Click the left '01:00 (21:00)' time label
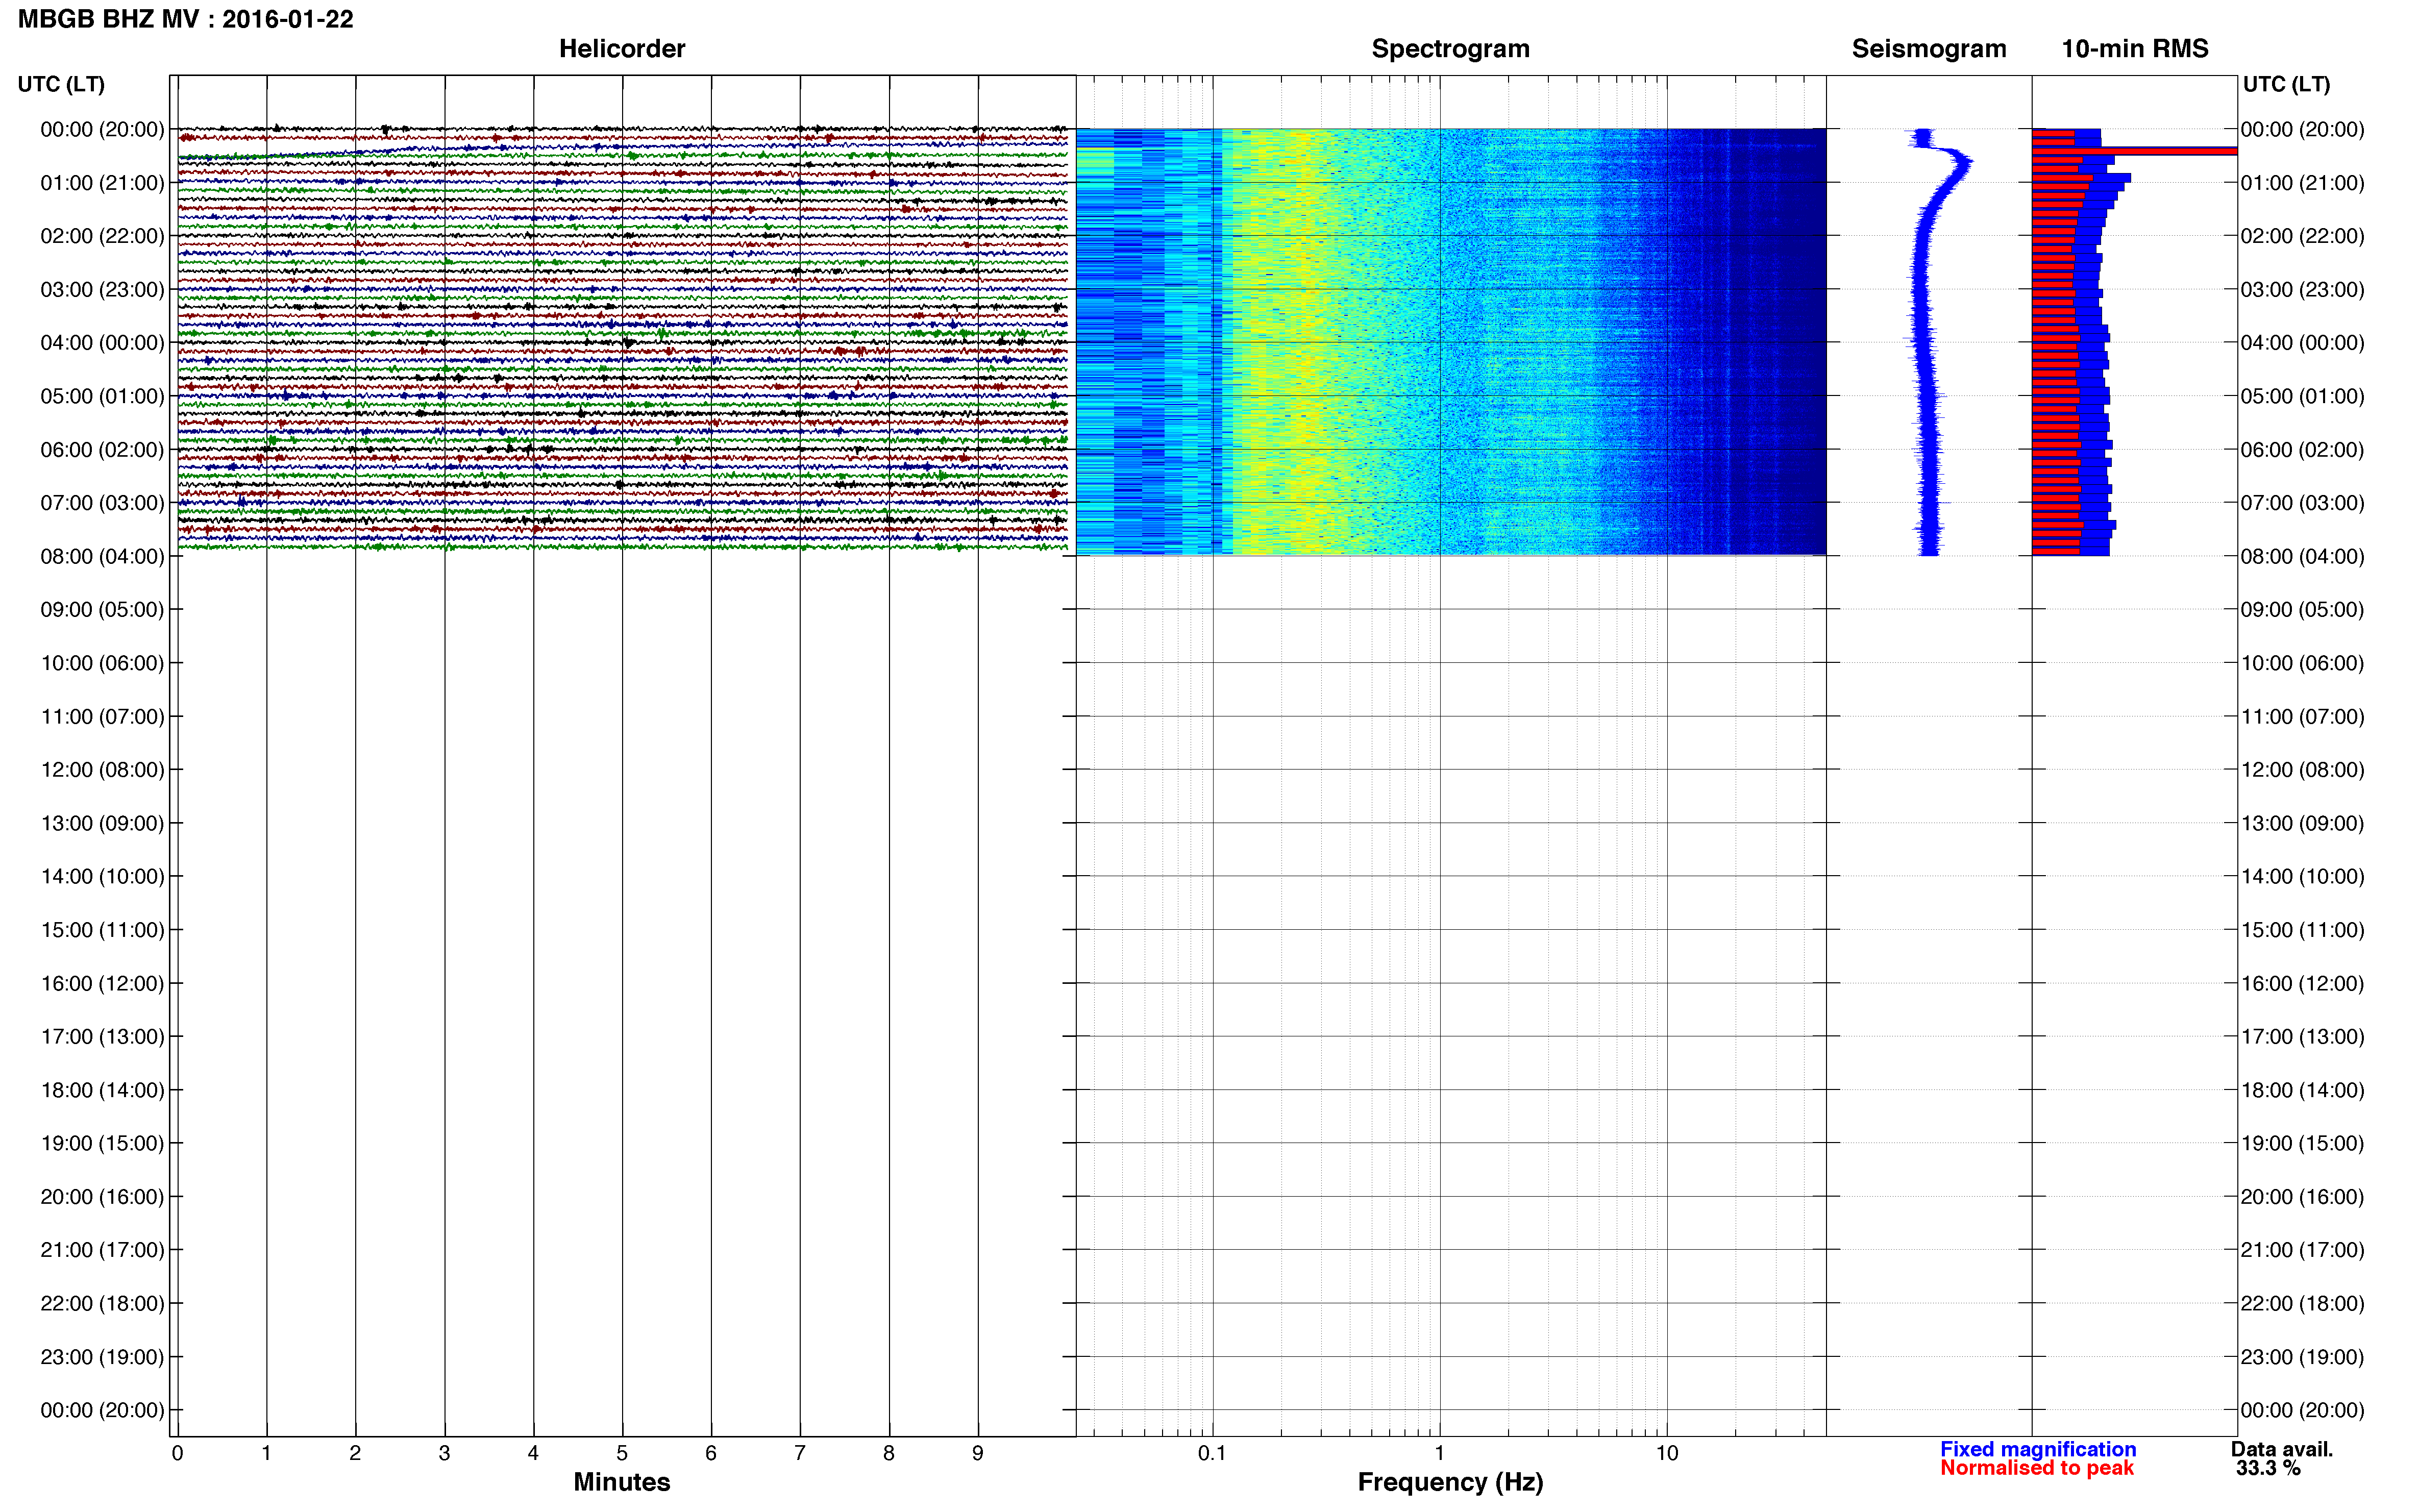Viewport: 2419px width, 1512px height. [x=102, y=183]
